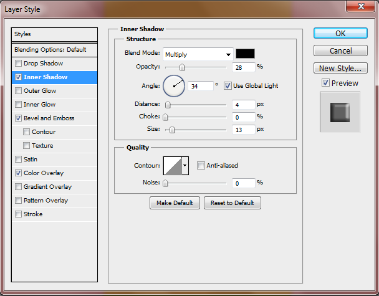Open the Blend Mode dropdown

coord(198,54)
